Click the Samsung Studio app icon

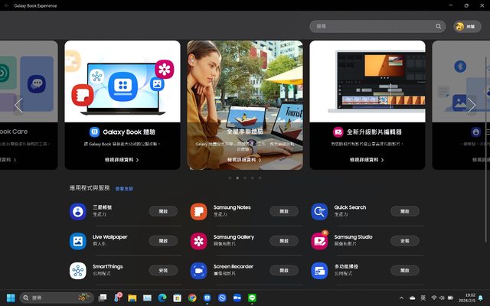point(319,241)
